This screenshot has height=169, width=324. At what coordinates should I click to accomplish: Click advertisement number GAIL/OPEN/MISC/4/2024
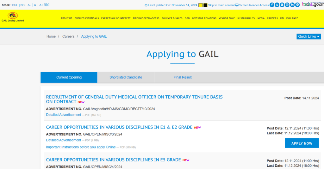[x=103, y=167]
